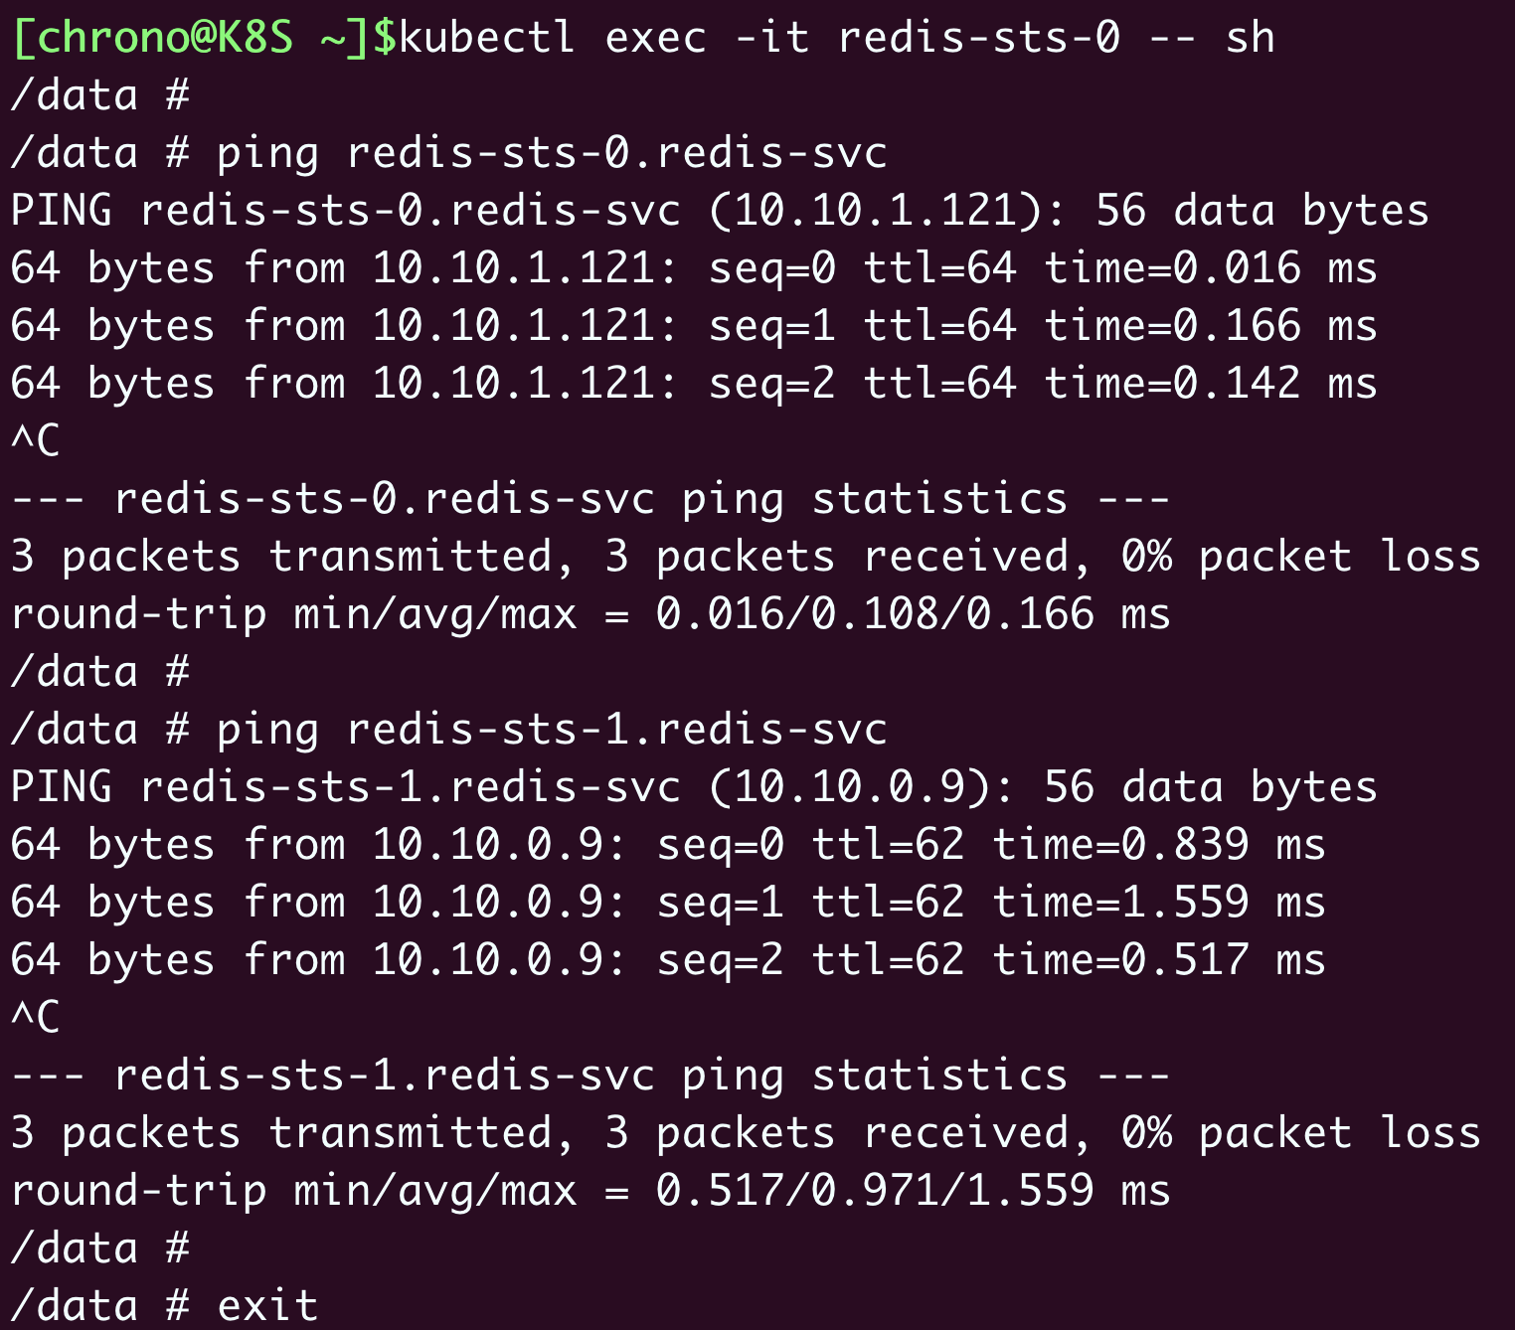Click the time=1.559 ms ping reply
1515x1330 pixels.
coord(1158,903)
